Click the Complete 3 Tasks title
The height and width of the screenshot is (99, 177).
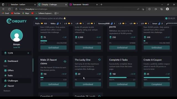point(118,60)
